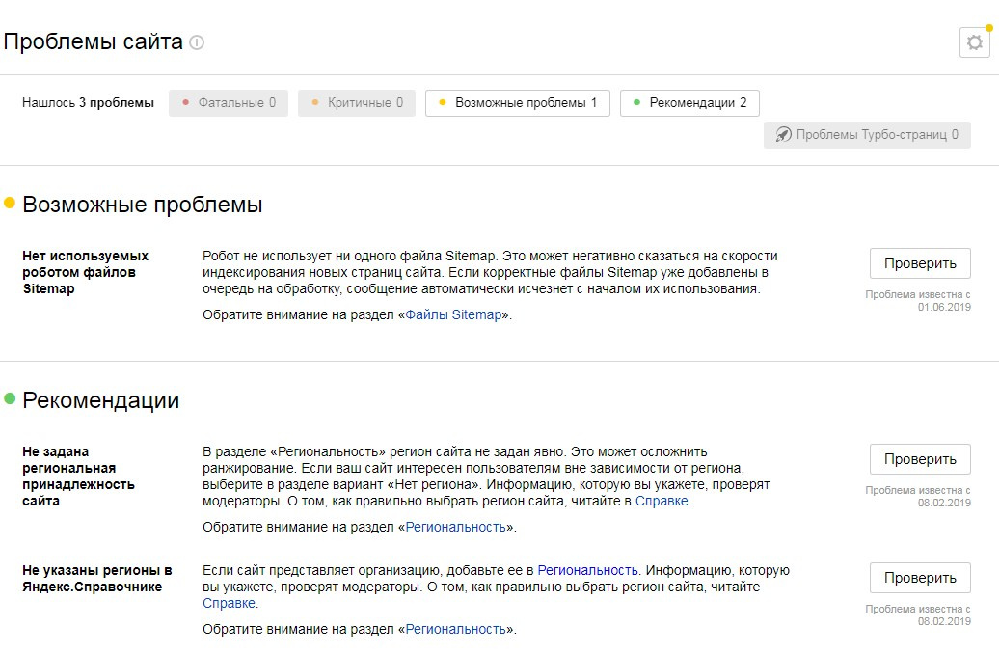Click the "Не указаны регионы в Яндекс.Справочнике" title

tap(97, 578)
